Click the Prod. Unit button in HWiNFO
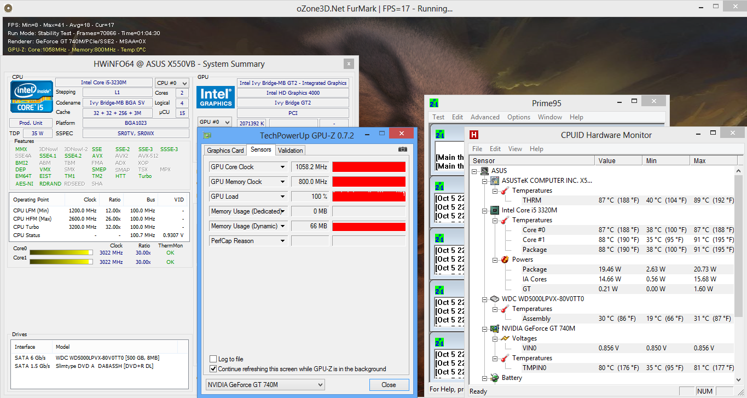The image size is (747, 398). point(31,123)
